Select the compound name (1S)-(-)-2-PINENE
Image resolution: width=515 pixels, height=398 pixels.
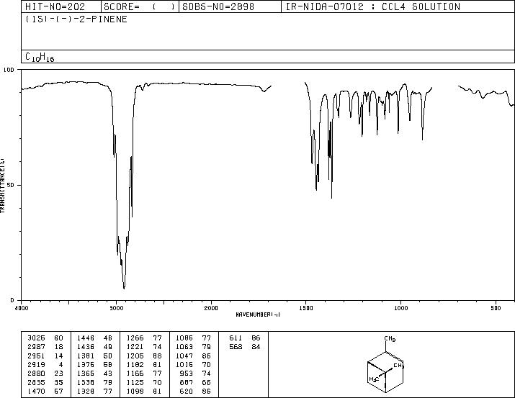pyautogui.click(x=76, y=19)
